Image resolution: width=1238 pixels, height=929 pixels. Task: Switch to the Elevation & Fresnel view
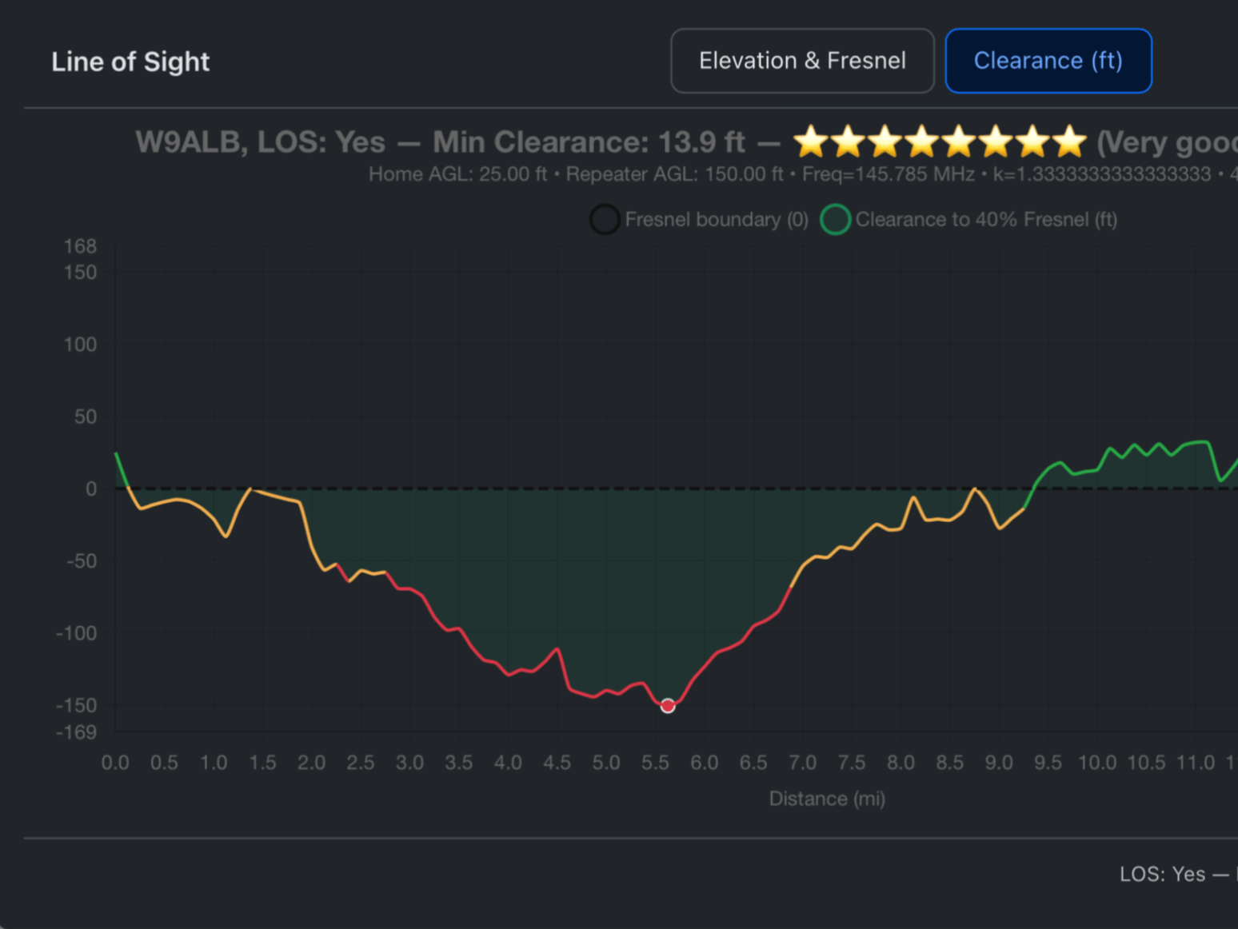[x=802, y=61]
